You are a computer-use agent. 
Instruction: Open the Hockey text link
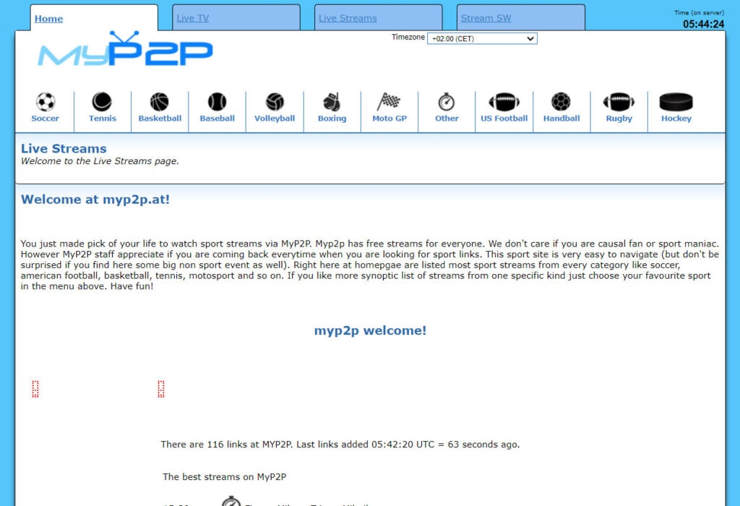tap(676, 119)
